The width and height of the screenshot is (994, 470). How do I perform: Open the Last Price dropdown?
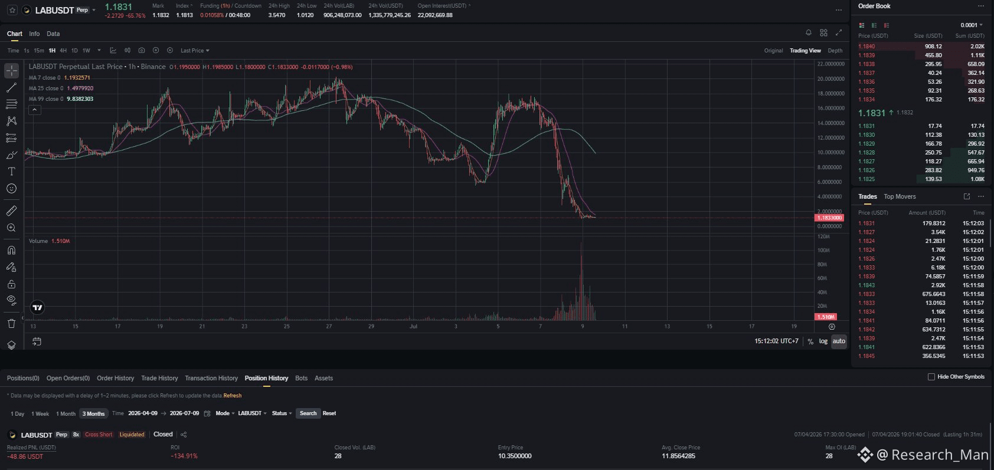[195, 51]
